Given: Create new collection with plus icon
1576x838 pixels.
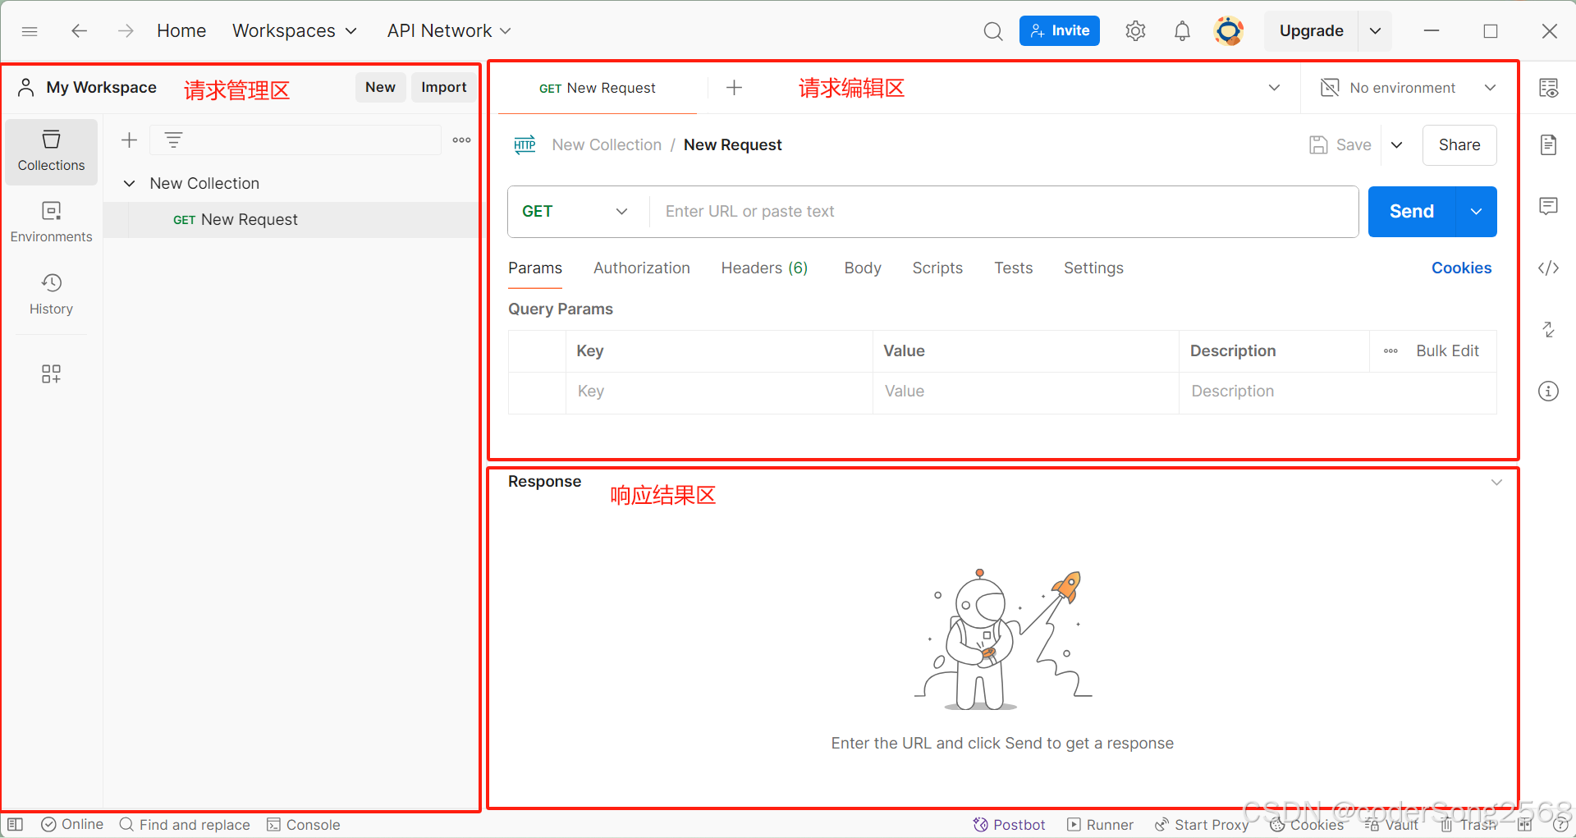Looking at the screenshot, I should click(129, 140).
